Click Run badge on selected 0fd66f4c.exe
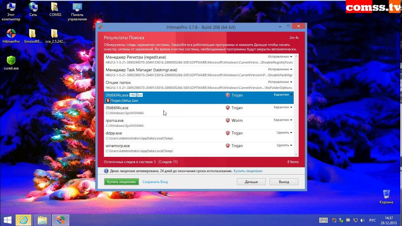The width and height of the screenshot is (402, 226). pyautogui.click(x=140, y=95)
